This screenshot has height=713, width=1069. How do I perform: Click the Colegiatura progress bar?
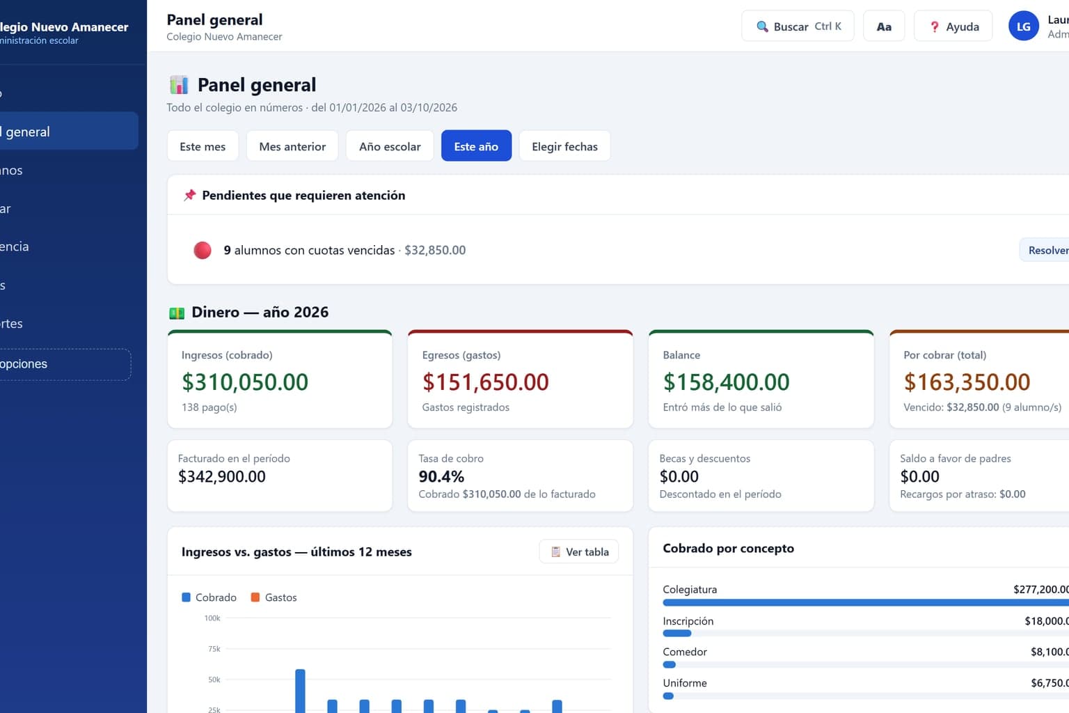(866, 602)
